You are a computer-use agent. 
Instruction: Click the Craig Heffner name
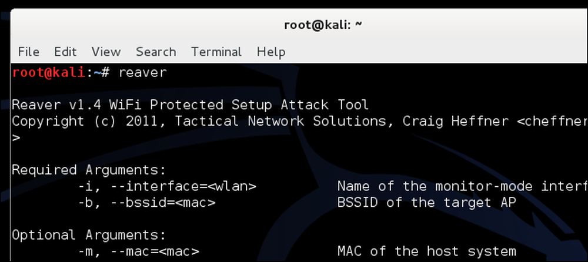click(x=455, y=122)
